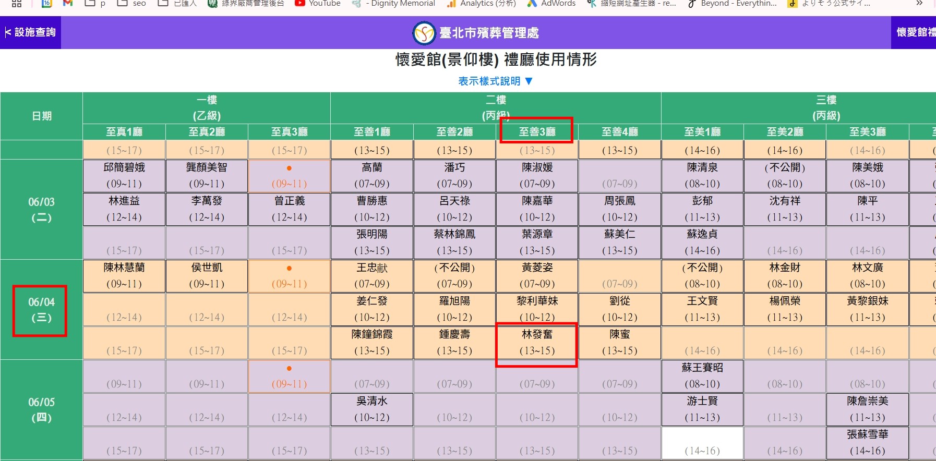Select the 至真3廳 column header

289,132
